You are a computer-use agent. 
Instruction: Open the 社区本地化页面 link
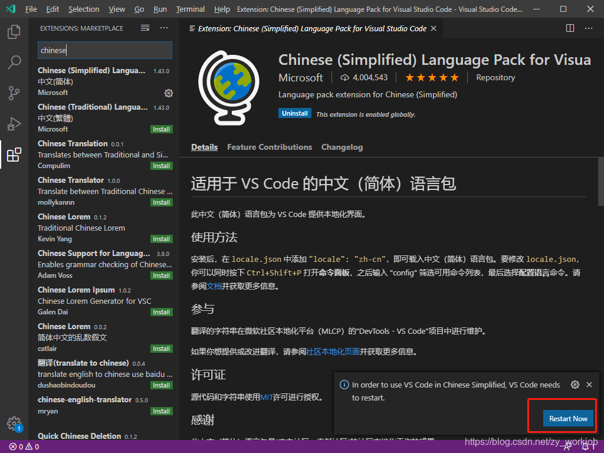click(x=333, y=352)
